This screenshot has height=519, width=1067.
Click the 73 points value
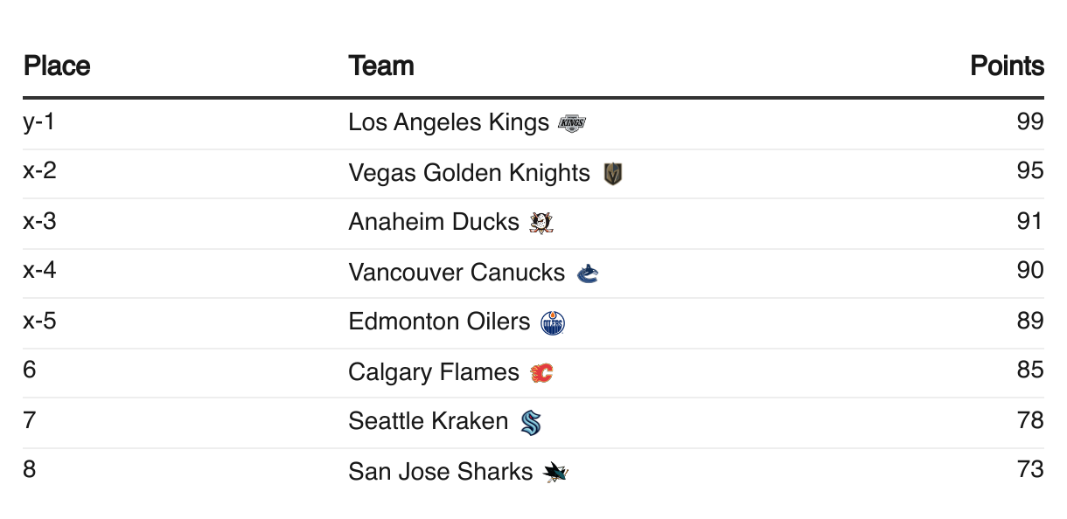[x=1029, y=469]
